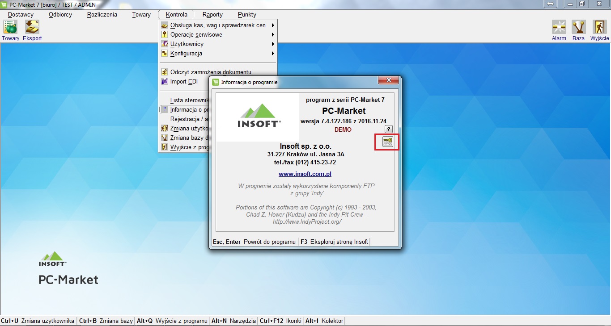
Task: Click the Import EDI menu icon
Action: pos(165,82)
